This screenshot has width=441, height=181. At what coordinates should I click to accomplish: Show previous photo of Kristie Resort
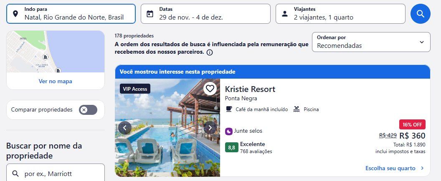pyautogui.click(x=125, y=128)
